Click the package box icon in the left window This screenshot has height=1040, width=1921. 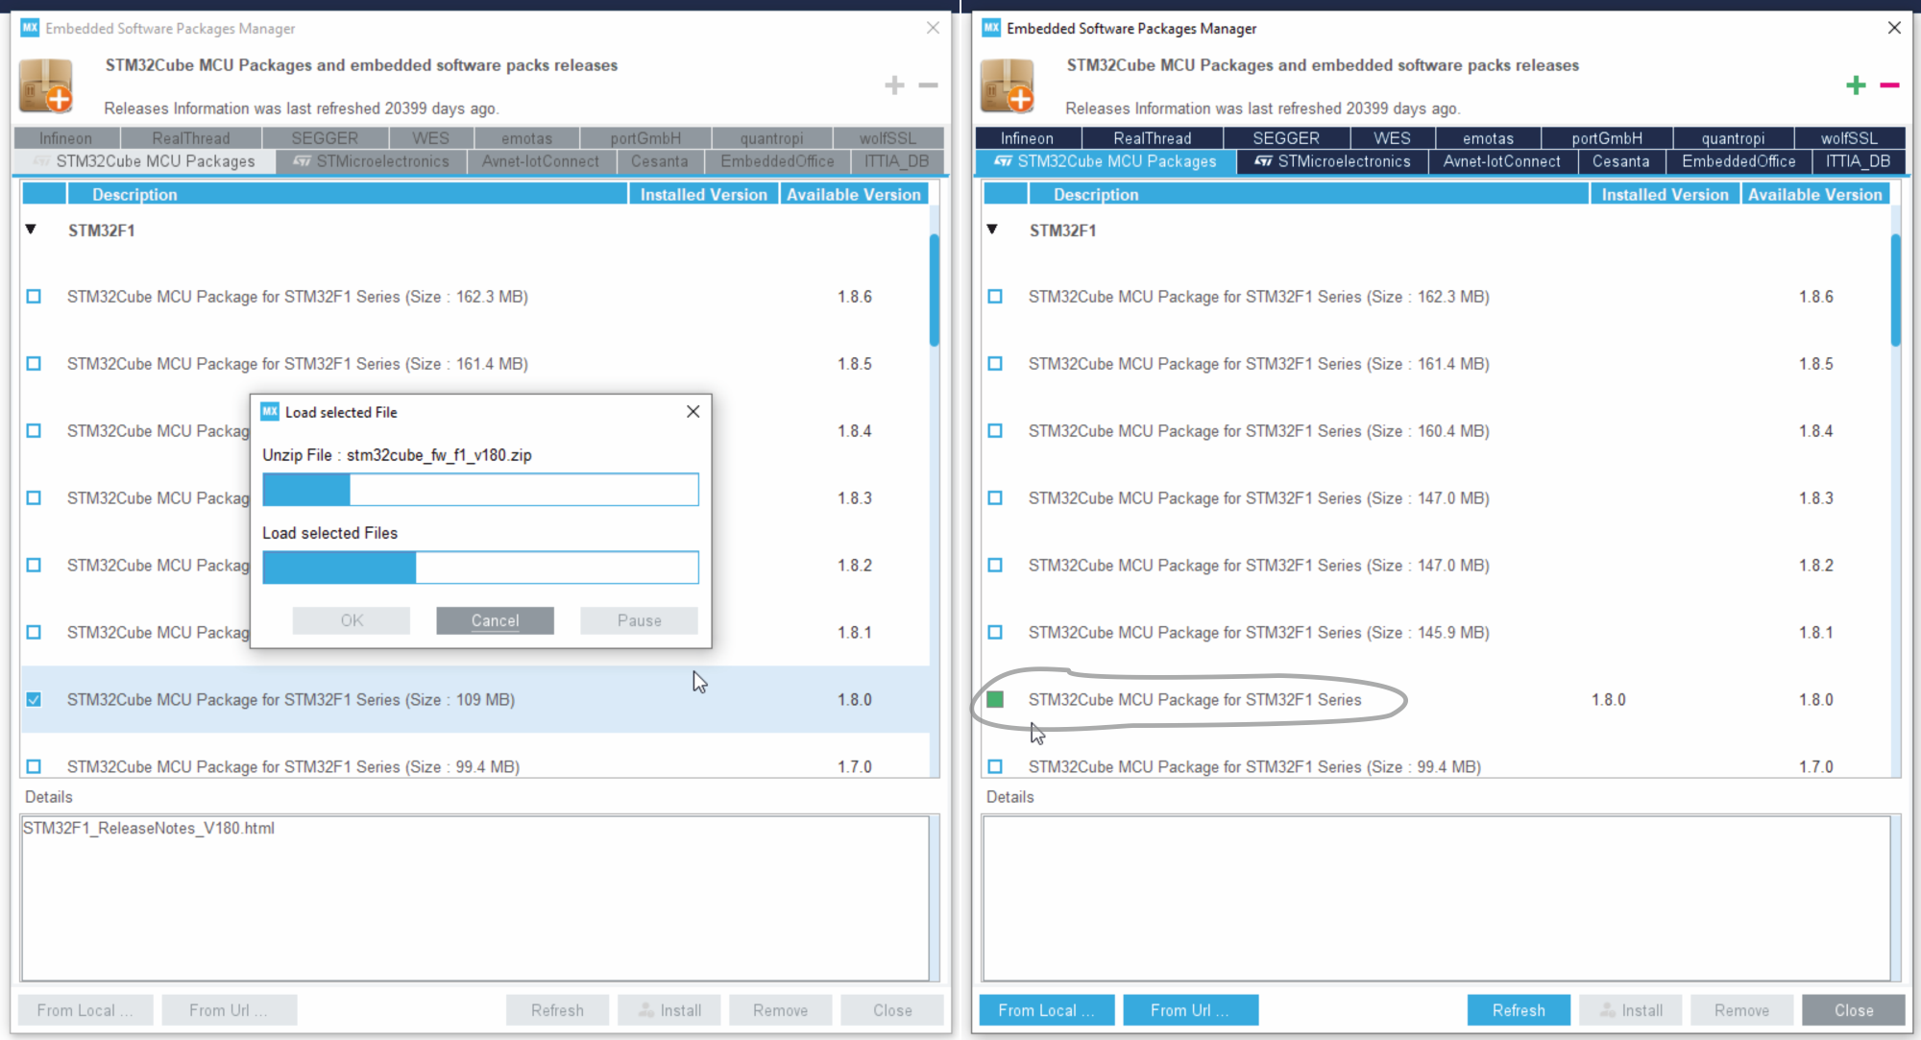(x=46, y=85)
